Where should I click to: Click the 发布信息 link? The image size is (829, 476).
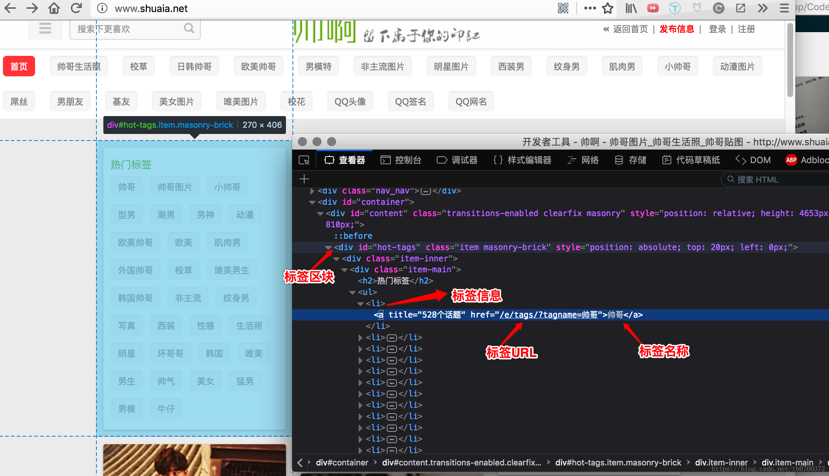[677, 29]
